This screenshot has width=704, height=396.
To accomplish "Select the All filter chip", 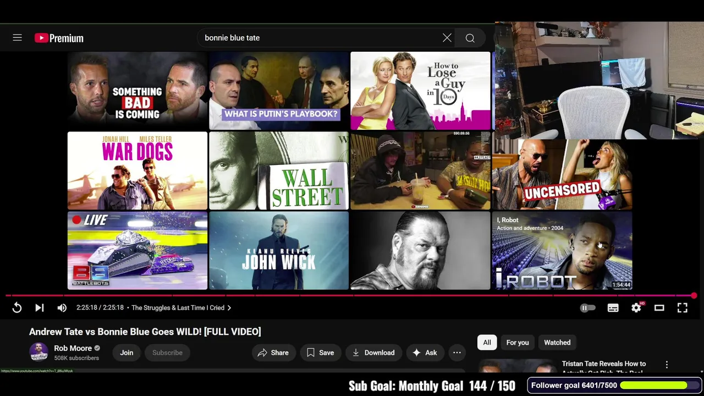I will click(487, 343).
